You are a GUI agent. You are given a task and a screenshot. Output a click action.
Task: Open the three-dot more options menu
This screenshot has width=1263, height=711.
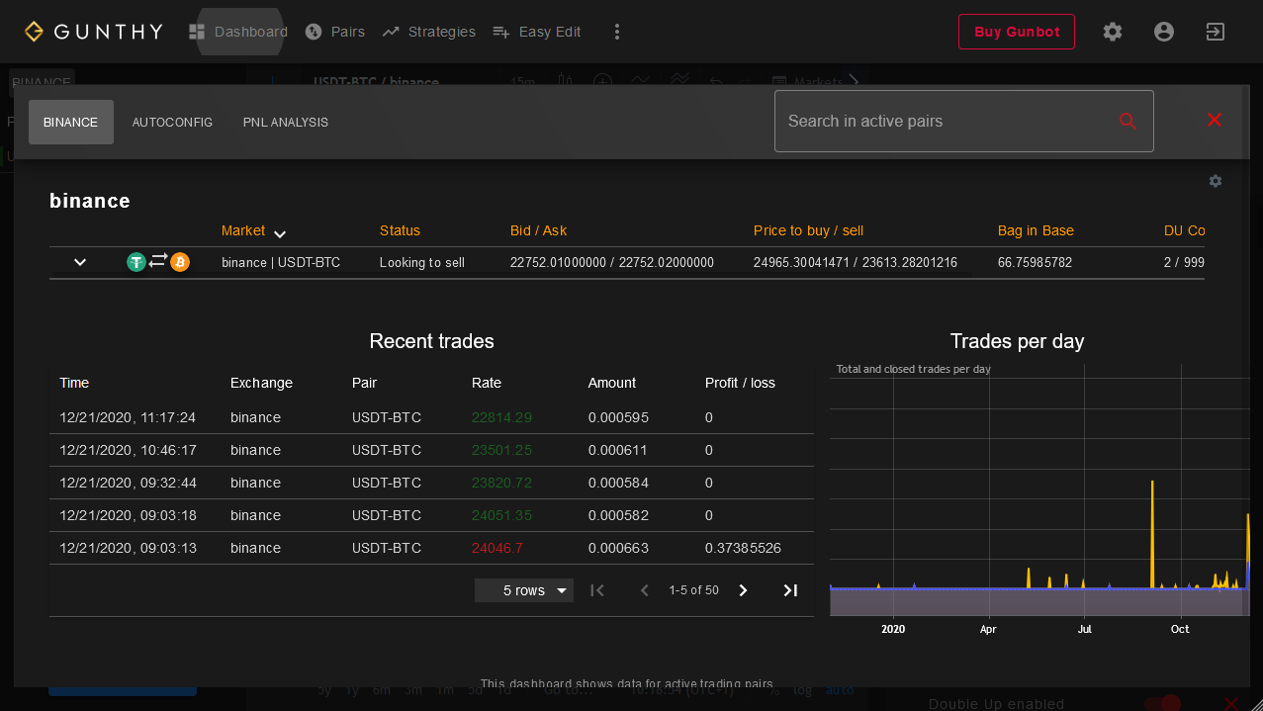point(617,32)
